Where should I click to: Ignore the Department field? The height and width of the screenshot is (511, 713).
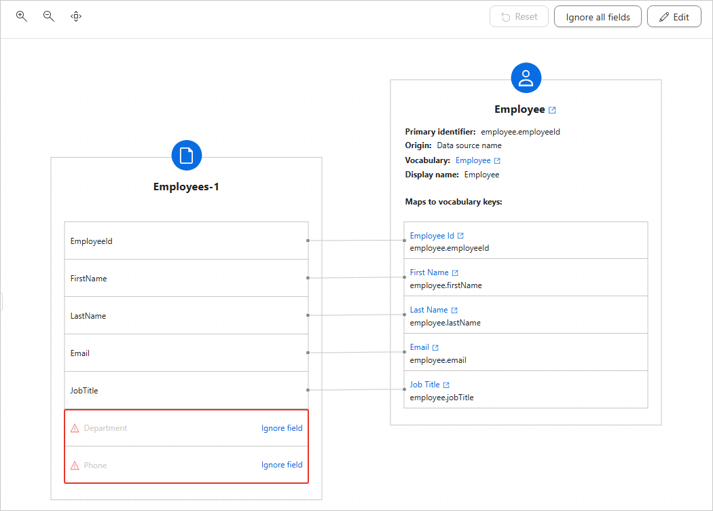point(282,428)
